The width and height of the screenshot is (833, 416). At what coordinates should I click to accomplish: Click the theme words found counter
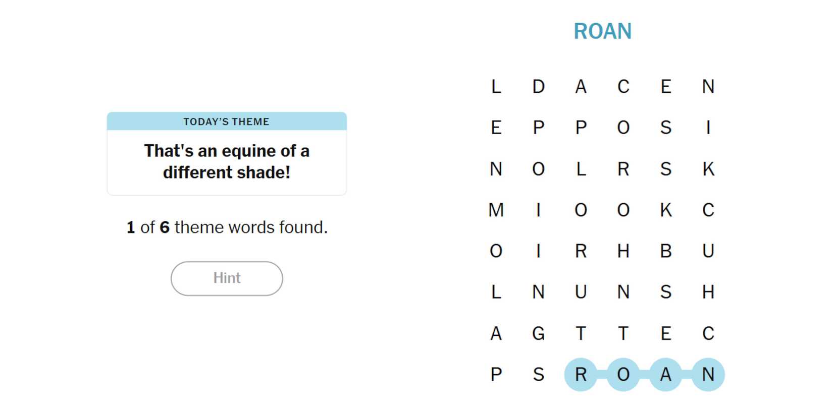coord(227,227)
